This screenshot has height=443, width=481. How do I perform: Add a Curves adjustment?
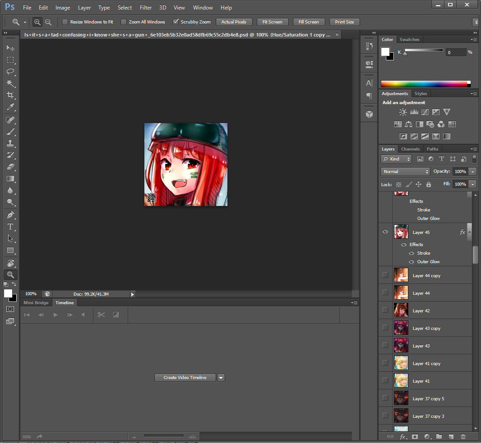pyautogui.click(x=425, y=112)
